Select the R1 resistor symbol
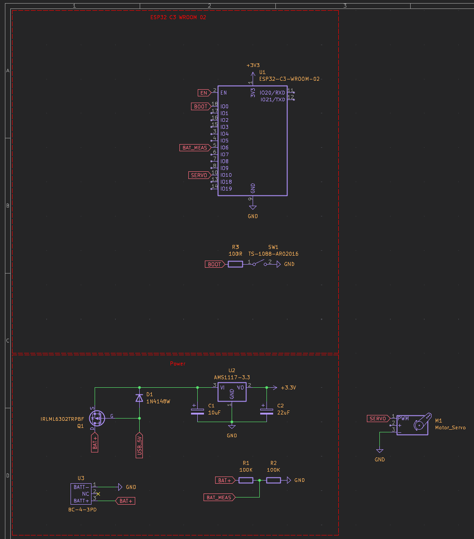This screenshot has width=474, height=539. coord(246,480)
